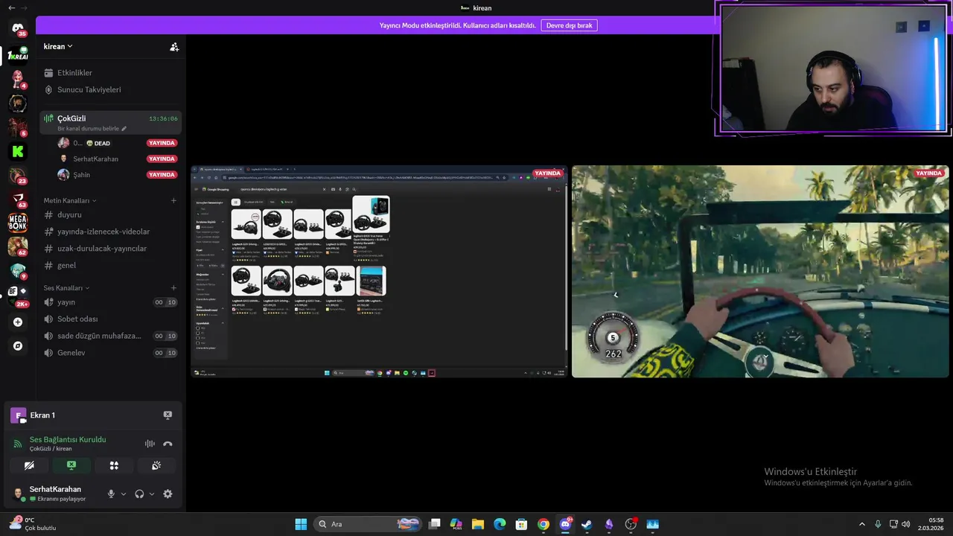
Task: Invite people to kirean server
Action: [x=174, y=46]
